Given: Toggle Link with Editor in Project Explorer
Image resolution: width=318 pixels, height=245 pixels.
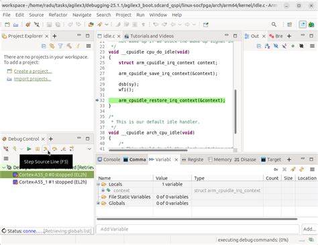Looking at the screenshot, I should (52, 46).
